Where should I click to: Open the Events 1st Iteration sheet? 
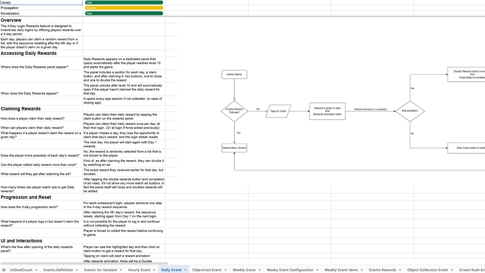[101, 270]
